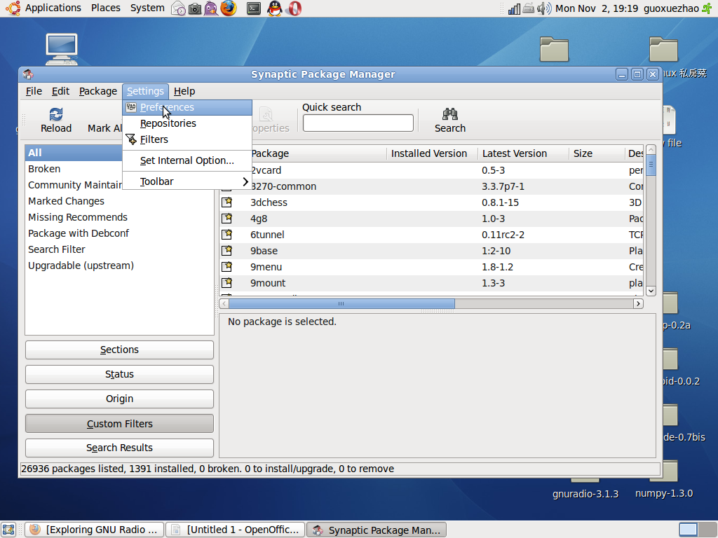
Task: Choose Repositories from the Settings menu
Action: point(187,123)
